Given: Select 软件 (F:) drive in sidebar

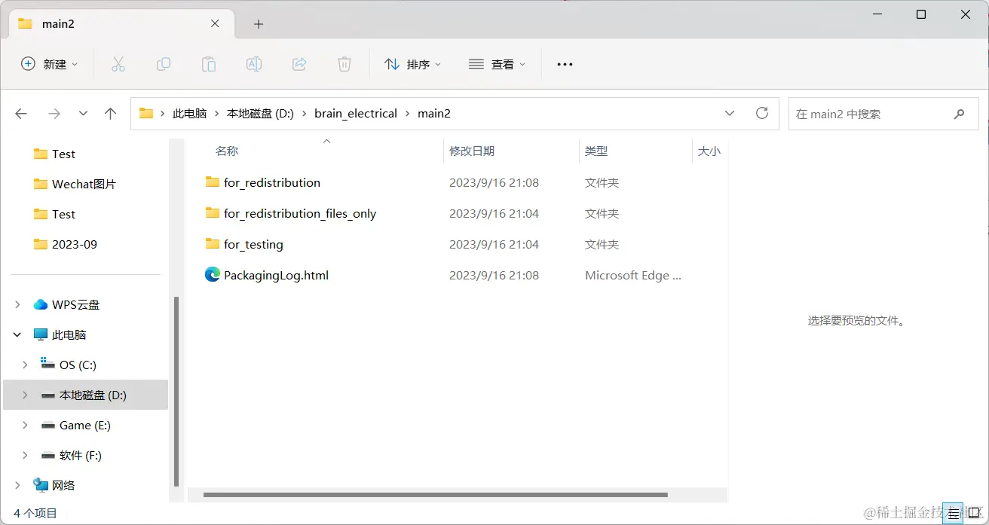Looking at the screenshot, I should (81, 455).
